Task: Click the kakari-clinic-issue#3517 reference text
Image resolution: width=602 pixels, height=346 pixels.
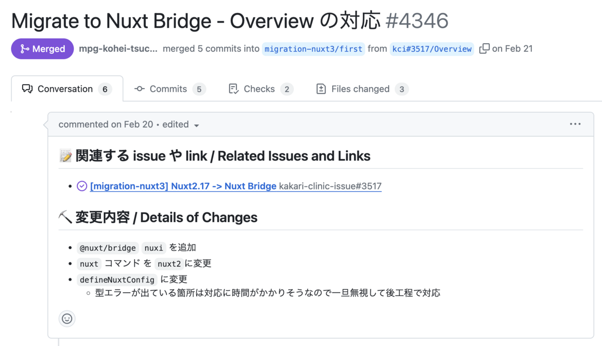Action: click(330, 186)
